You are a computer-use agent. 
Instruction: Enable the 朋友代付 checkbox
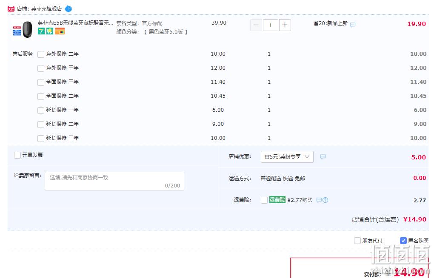point(357,241)
